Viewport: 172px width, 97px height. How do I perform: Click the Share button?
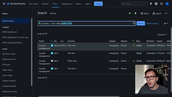[145, 13]
